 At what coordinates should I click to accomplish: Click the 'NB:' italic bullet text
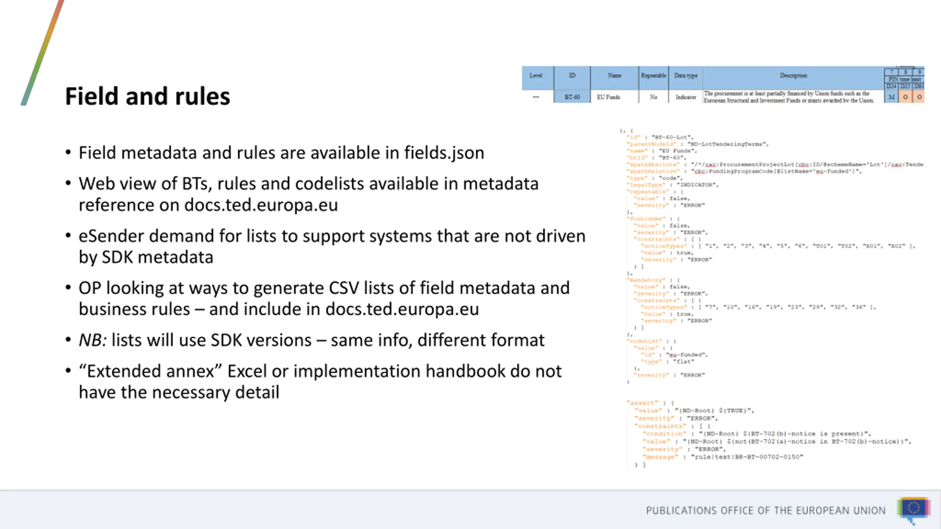pyautogui.click(x=93, y=340)
